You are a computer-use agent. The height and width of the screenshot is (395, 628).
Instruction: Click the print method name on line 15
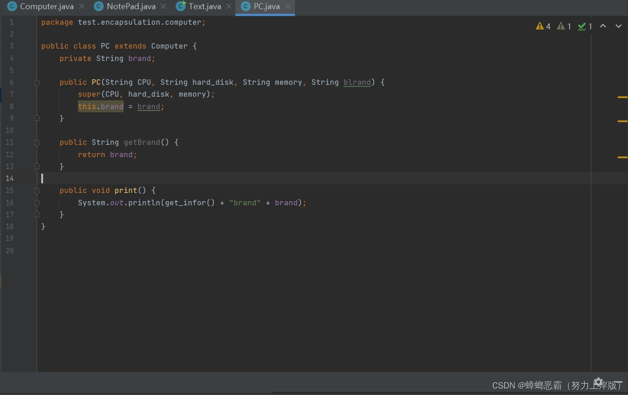[x=126, y=191]
